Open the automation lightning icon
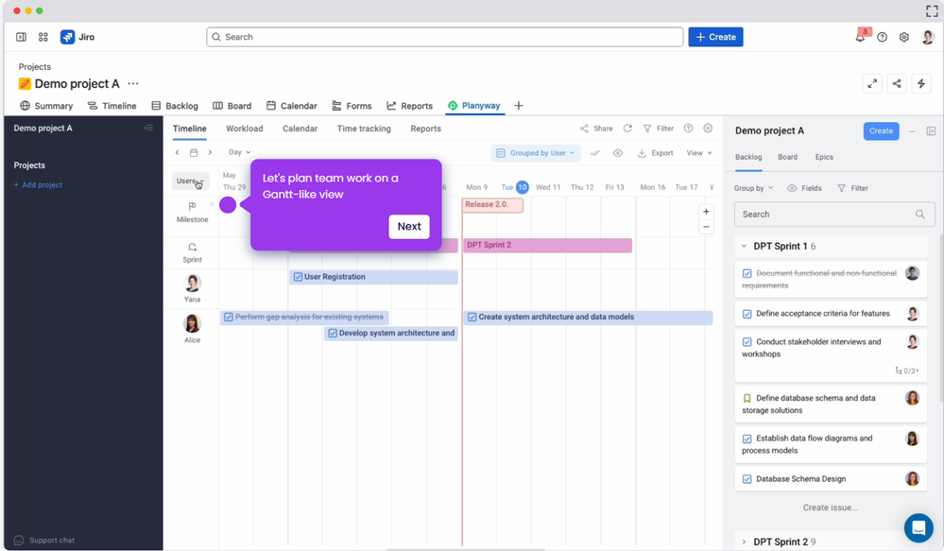This screenshot has width=944, height=551. [x=921, y=84]
